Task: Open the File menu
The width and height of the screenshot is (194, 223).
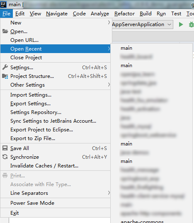Action: [6, 14]
